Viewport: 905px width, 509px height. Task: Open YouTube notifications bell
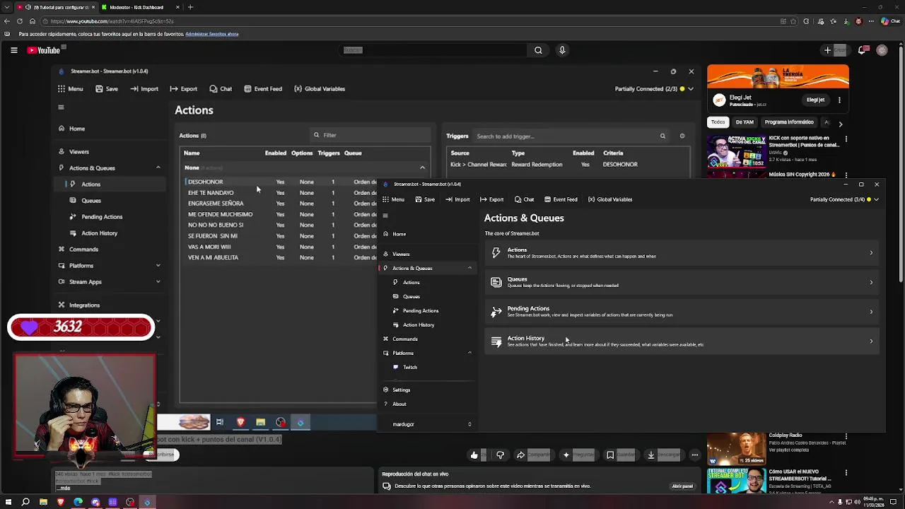[862, 50]
